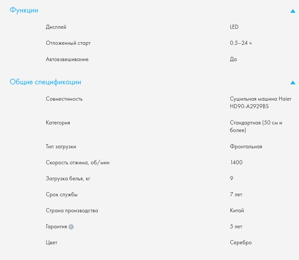The height and width of the screenshot is (260, 299).
Task: Select the Отложенный старт label
Action: (x=68, y=43)
